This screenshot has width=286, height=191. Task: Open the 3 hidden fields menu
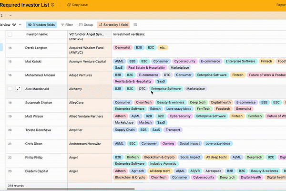(x=41, y=25)
